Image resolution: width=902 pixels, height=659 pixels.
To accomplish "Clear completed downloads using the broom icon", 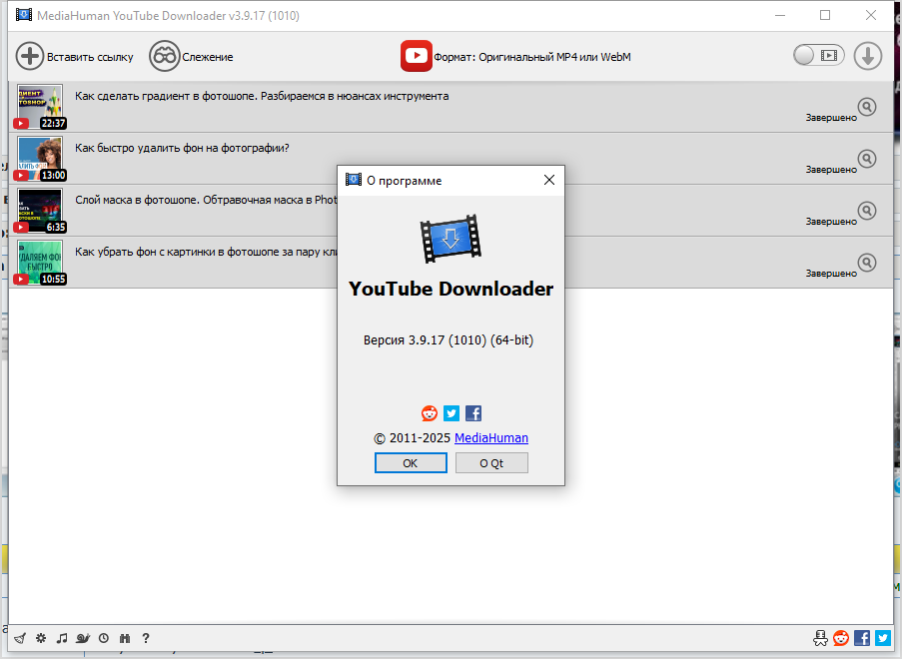I will pos(20,638).
